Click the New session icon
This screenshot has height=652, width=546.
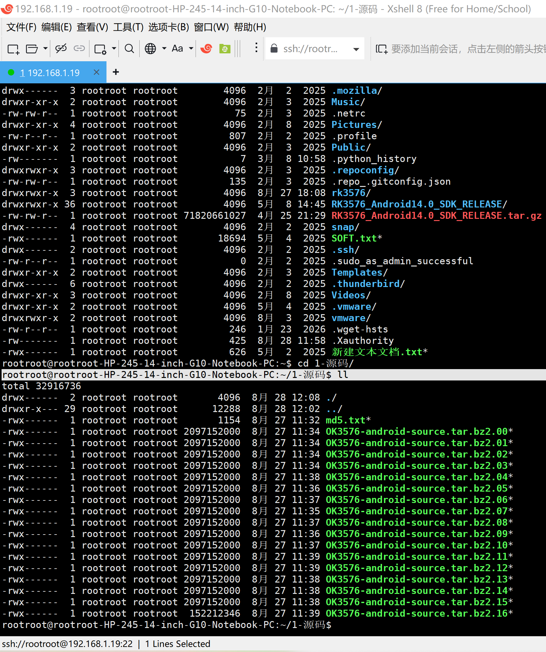13,49
